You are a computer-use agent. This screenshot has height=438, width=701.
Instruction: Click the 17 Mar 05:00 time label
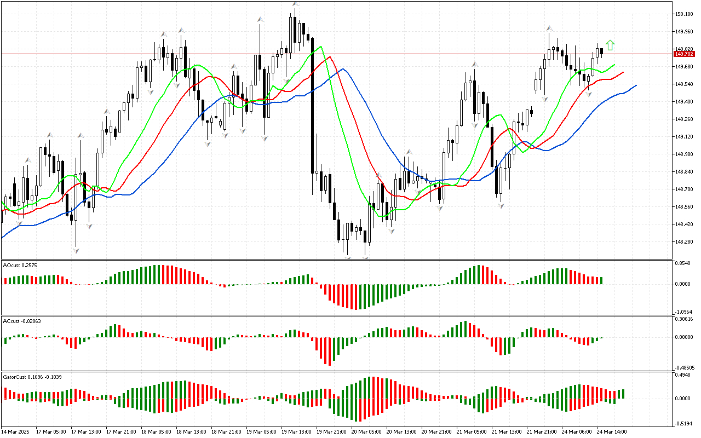point(51,431)
